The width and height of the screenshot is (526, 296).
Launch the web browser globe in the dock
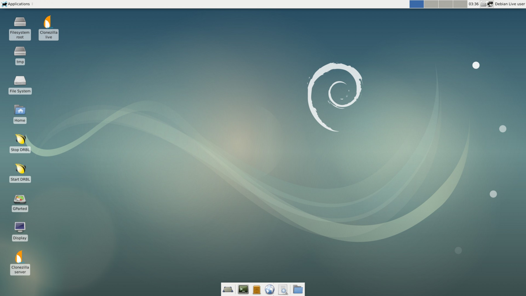pos(269,290)
